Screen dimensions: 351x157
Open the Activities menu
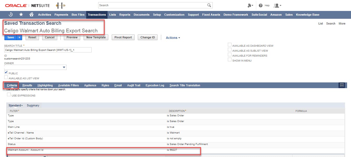pyautogui.click(x=45, y=15)
